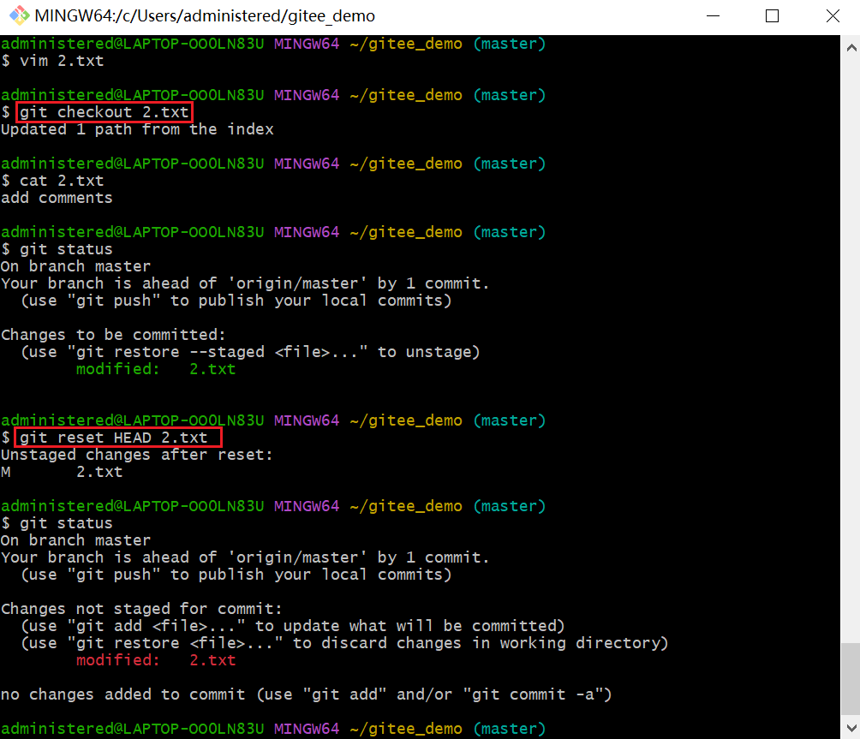This screenshot has height=739, width=860.
Task: Click the 'git restore --staged <file>...' hint
Action: pyautogui.click(x=250, y=352)
